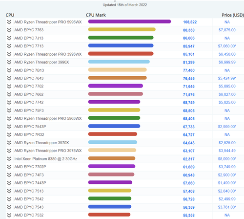Expand details chevron for AMD EPYC 7643

pos(9,78)
